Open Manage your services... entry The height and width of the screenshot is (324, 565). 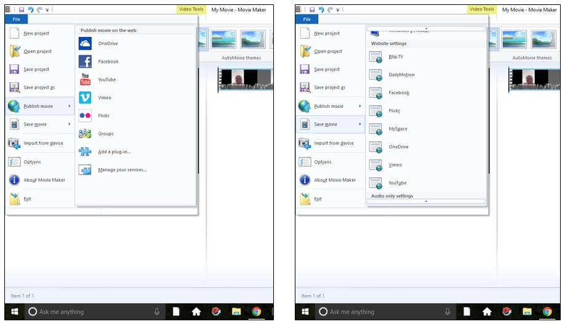(136, 170)
